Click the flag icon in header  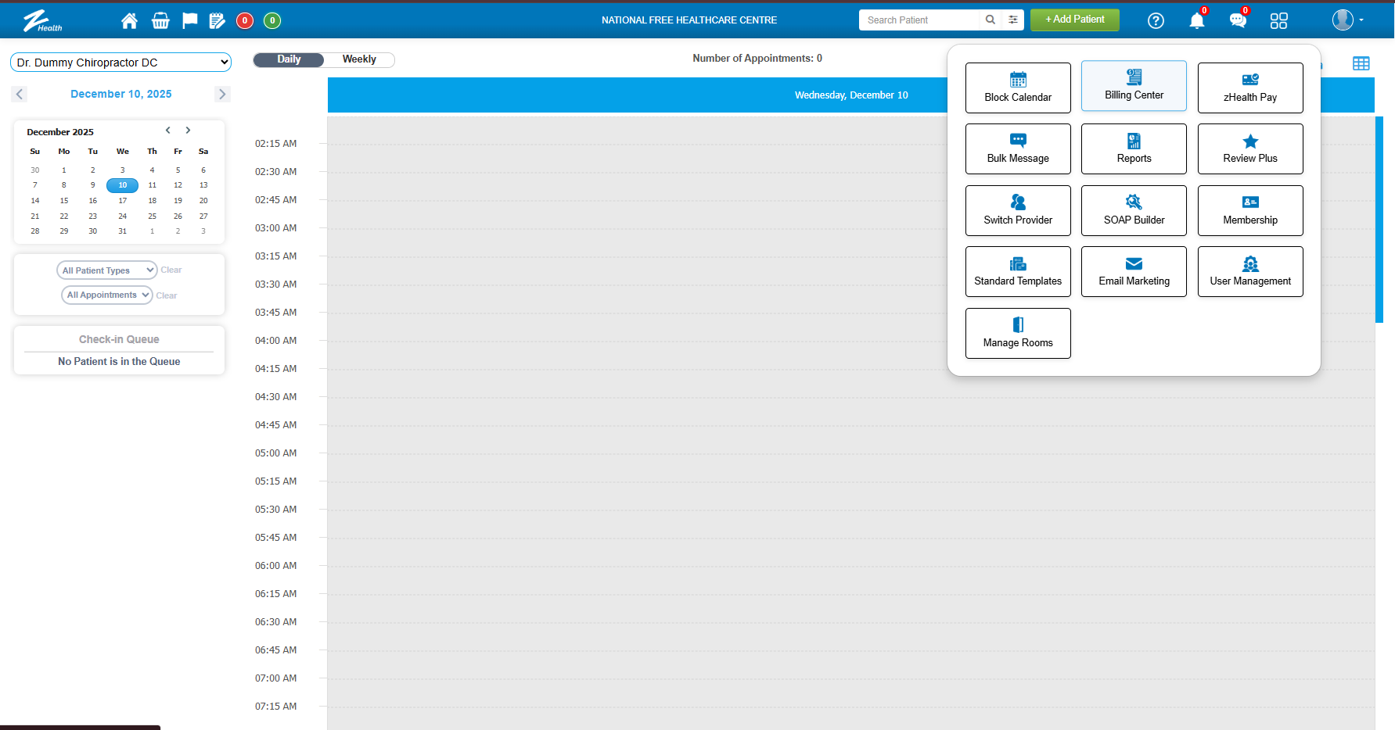pos(190,20)
